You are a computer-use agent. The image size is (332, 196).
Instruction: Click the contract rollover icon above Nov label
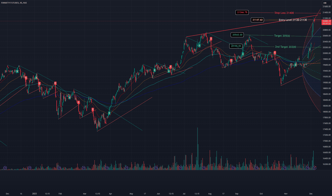[x=285, y=168]
